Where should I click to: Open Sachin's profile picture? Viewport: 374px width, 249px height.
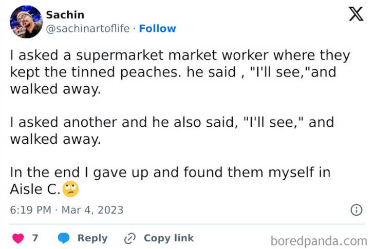[x=26, y=22]
